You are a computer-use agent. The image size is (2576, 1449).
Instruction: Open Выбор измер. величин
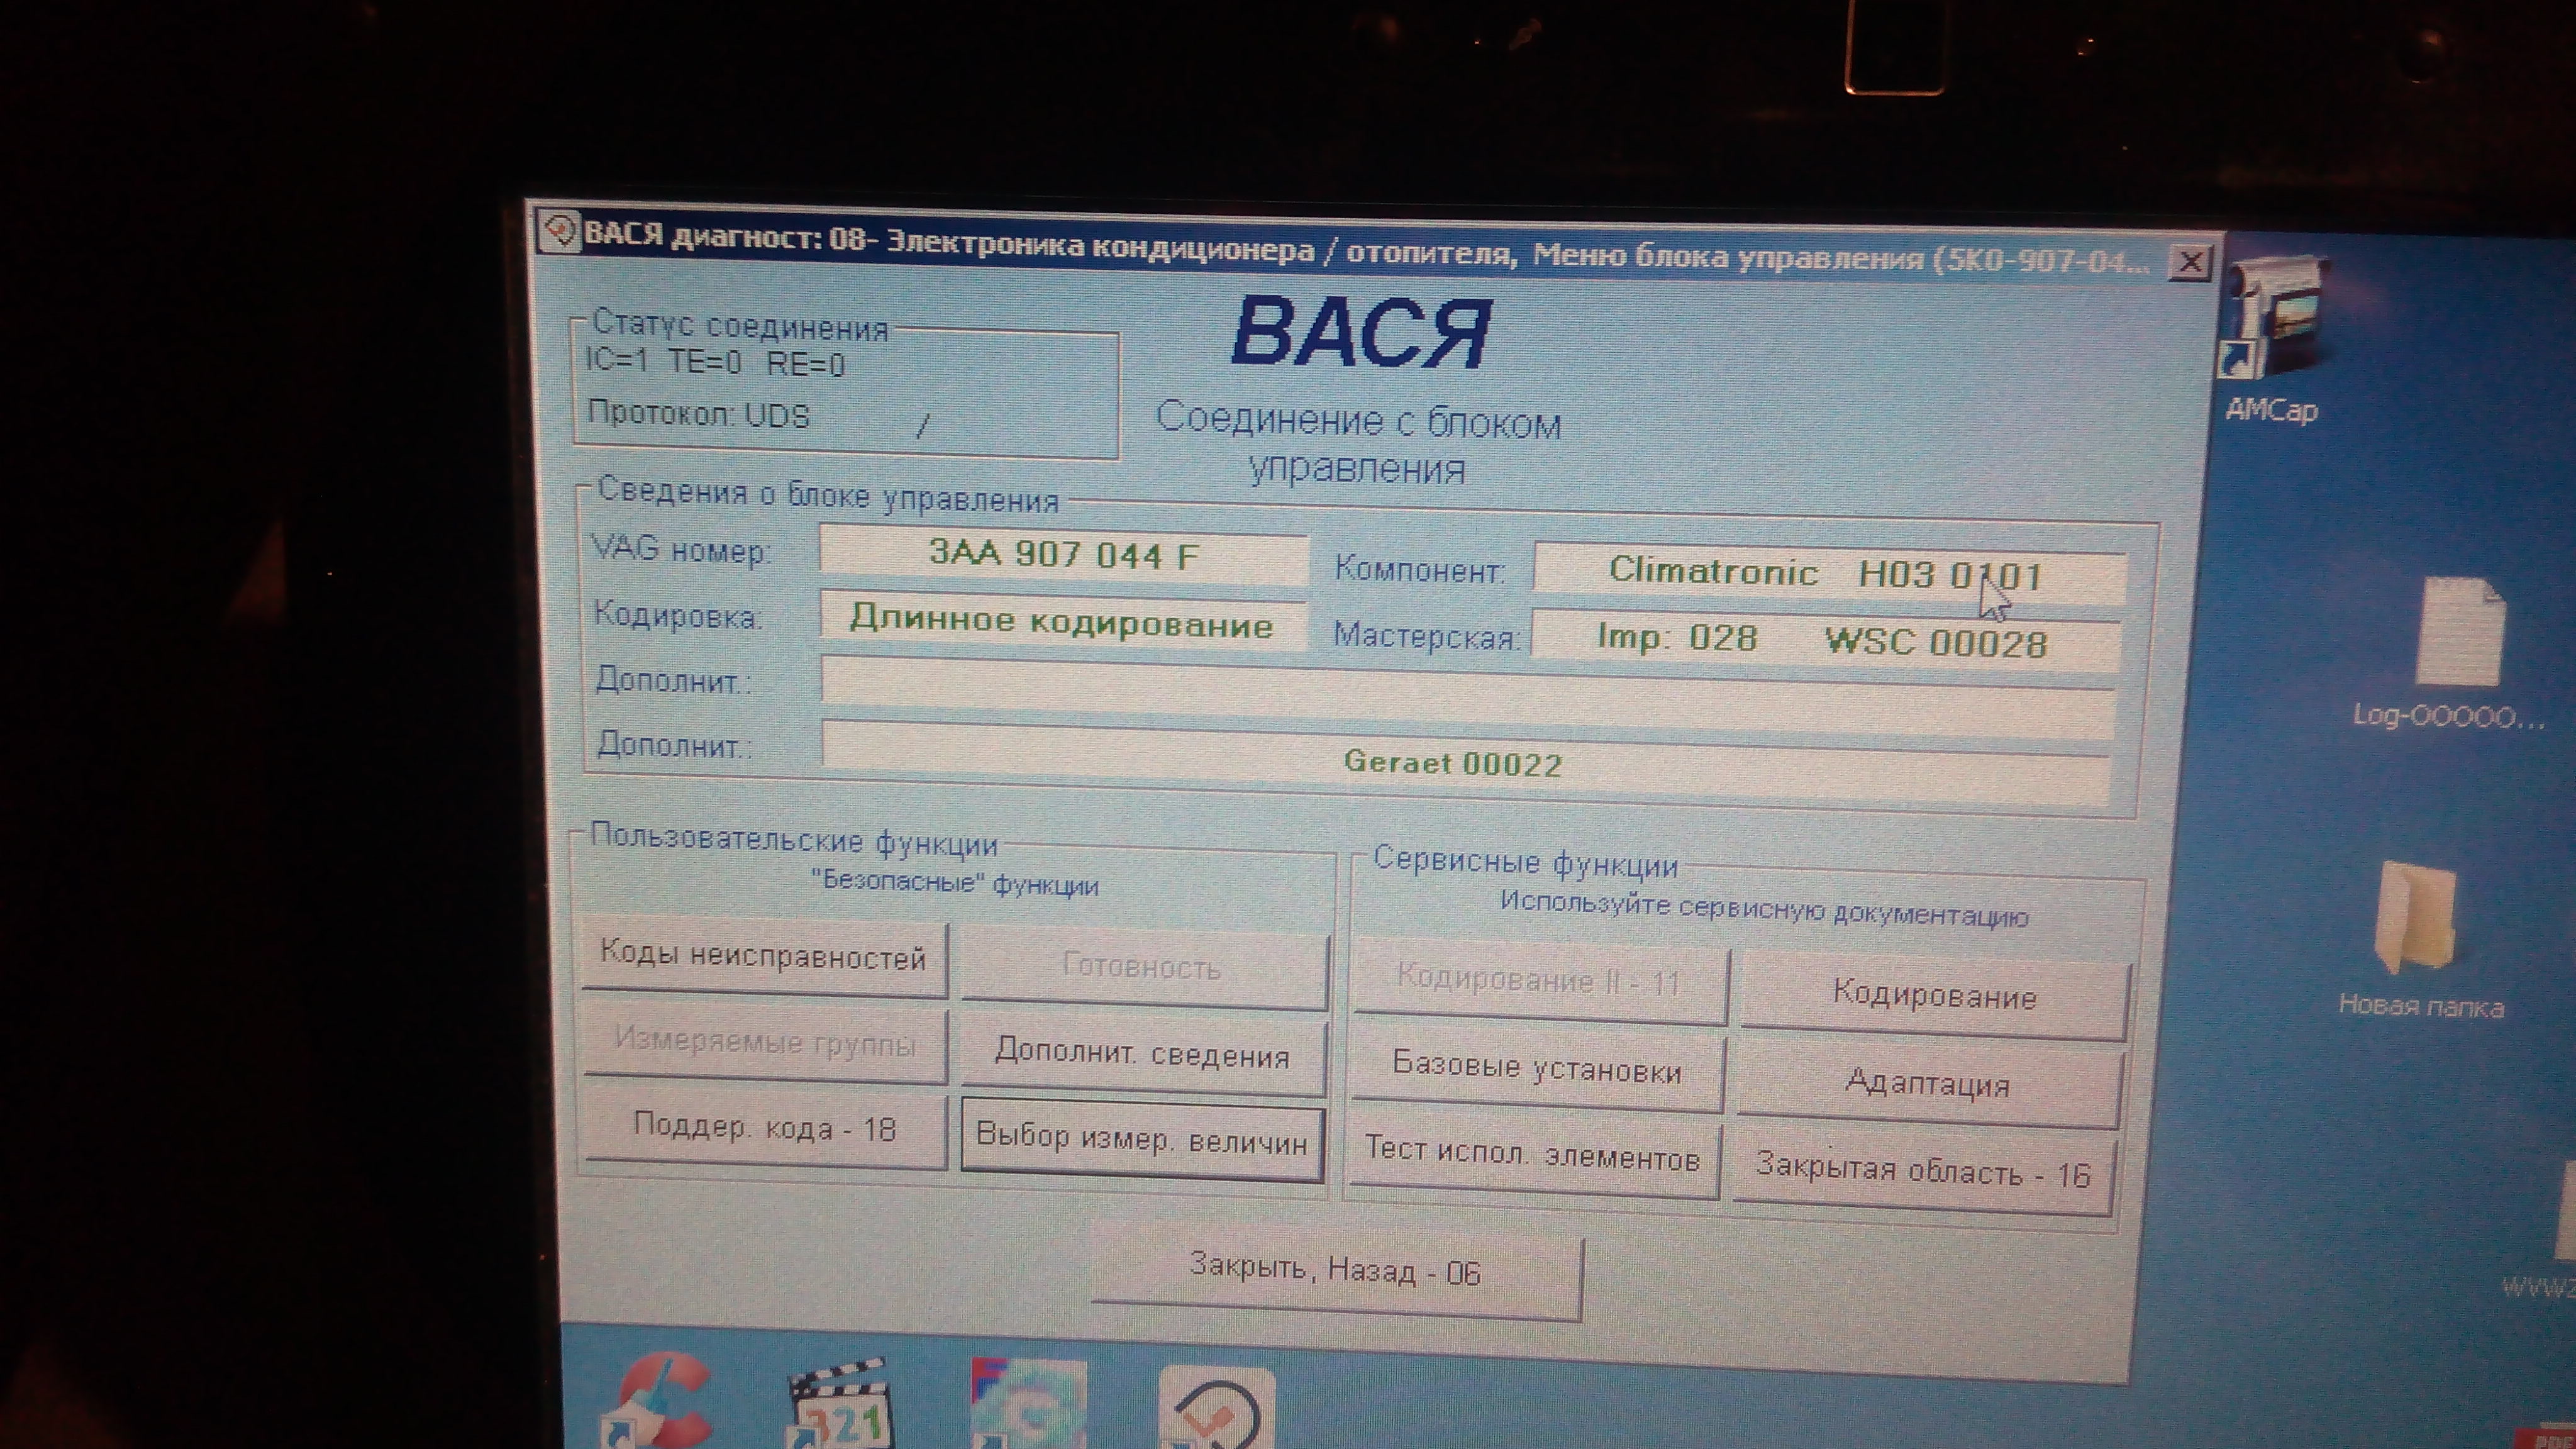1142,1141
